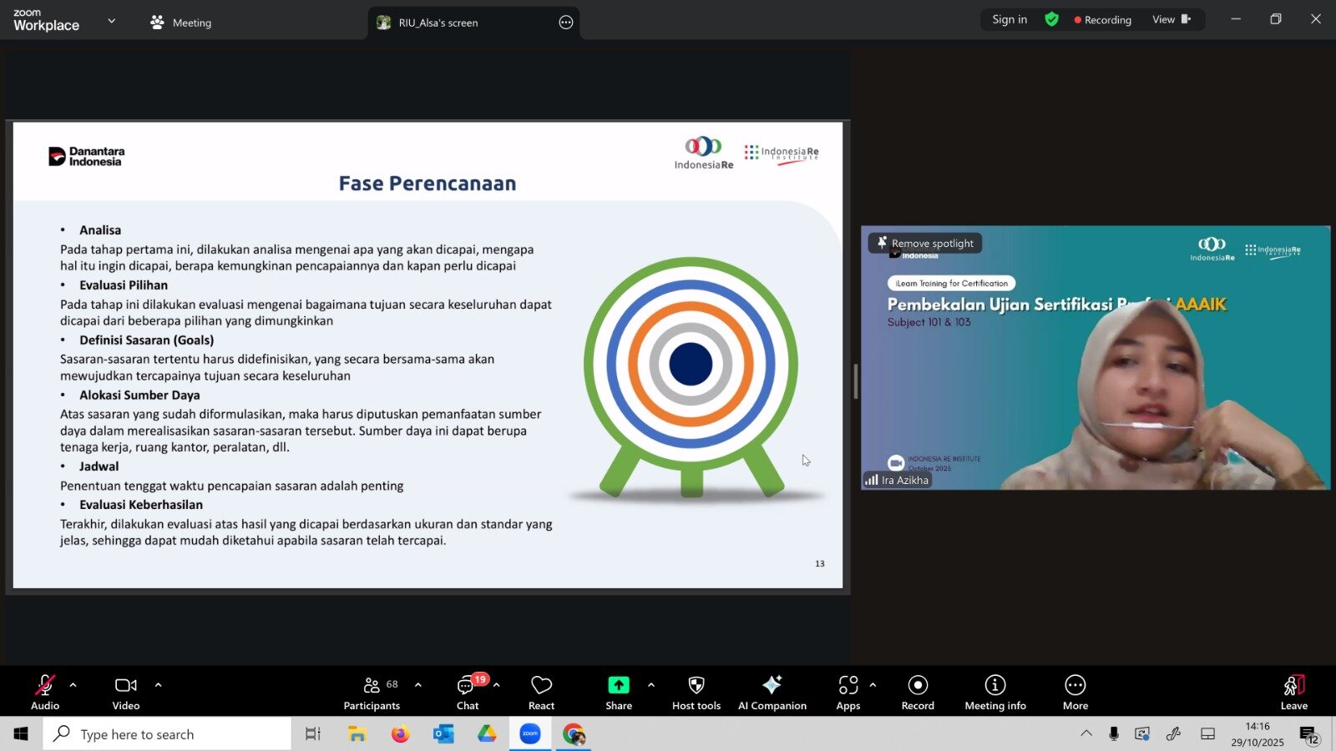
Task: Grab the panel divider between slide and video
Action: click(855, 381)
